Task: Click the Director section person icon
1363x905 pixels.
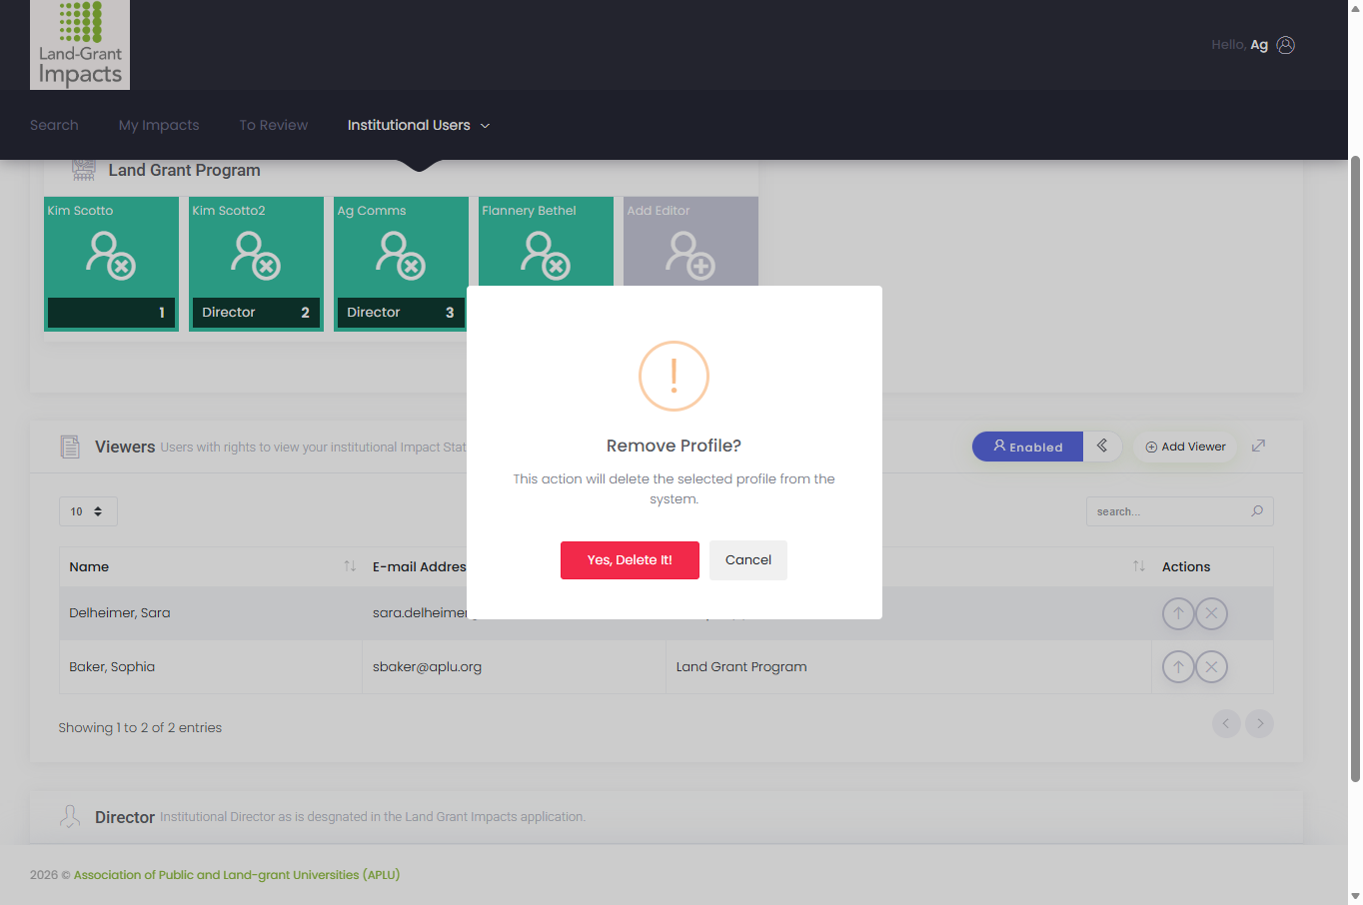Action: (x=70, y=817)
